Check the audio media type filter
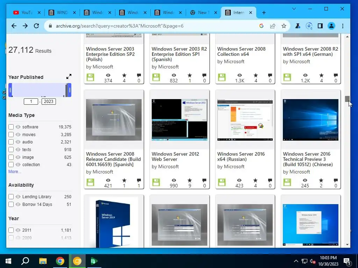This screenshot has height=268, width=358. pyautogui.click(x=11, y=142)
